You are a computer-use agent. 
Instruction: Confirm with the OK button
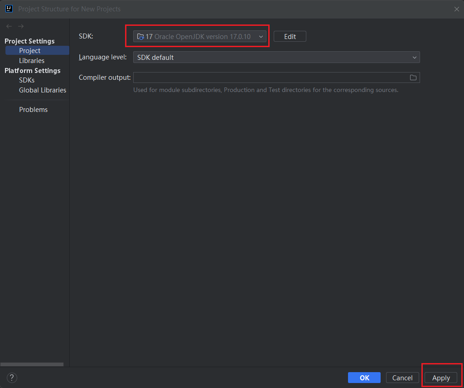364,378
